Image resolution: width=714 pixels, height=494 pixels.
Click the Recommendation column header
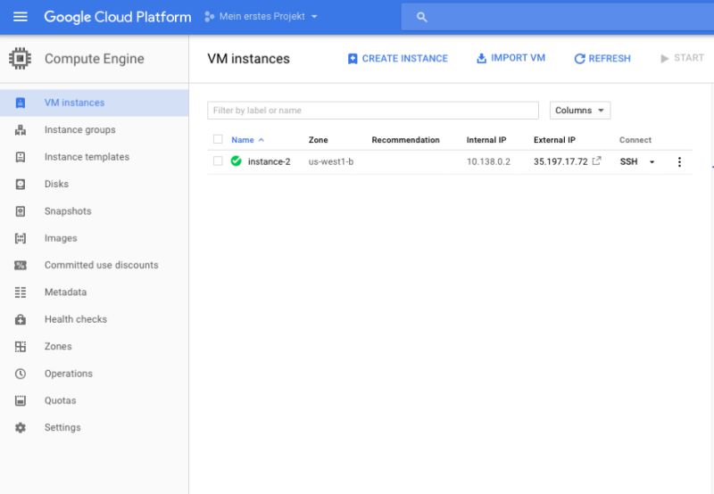pos(406,140)
